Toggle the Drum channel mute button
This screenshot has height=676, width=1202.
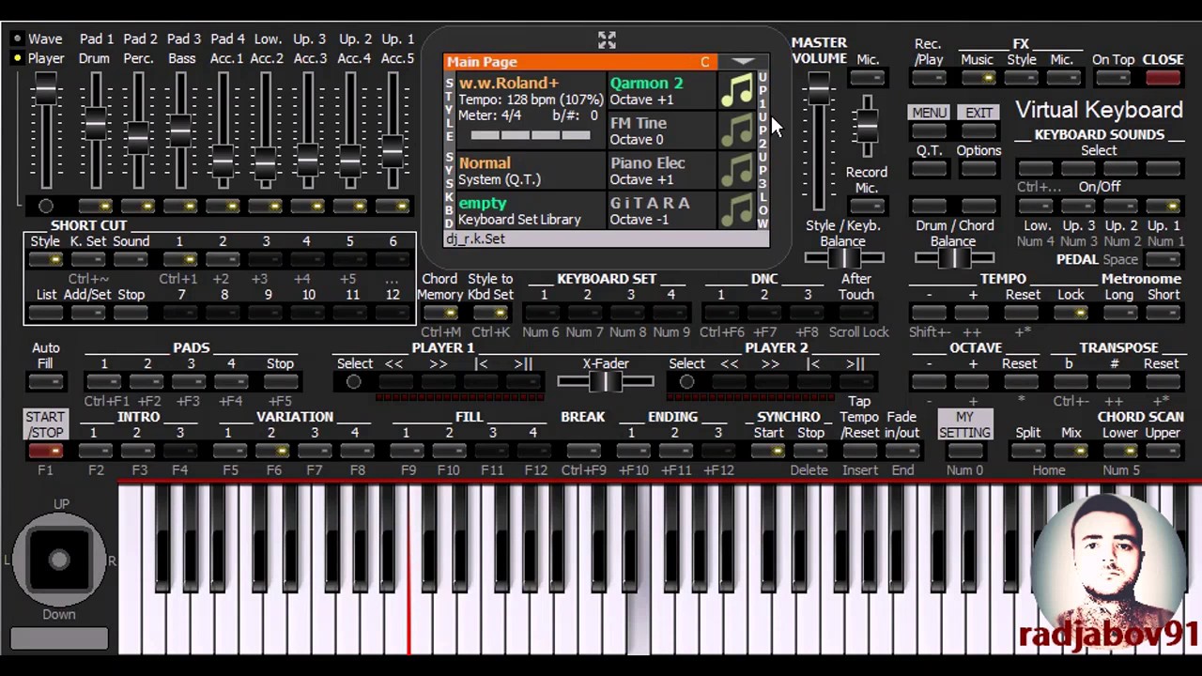[95, 206]
